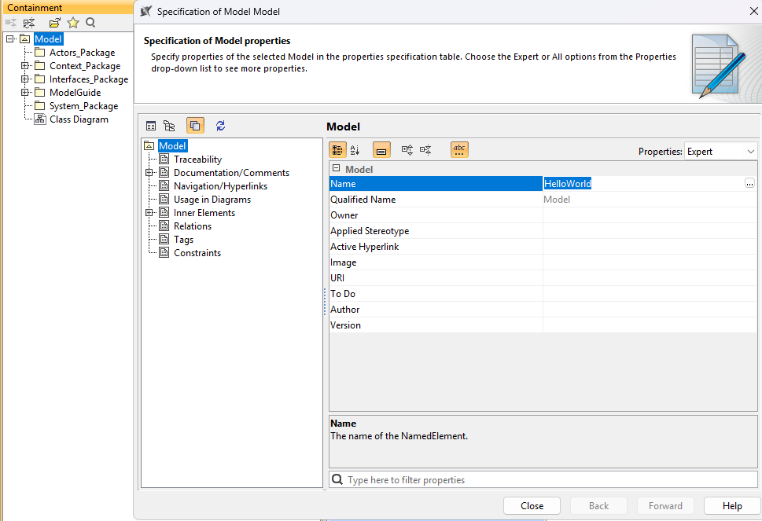Select the Active Hyperlink property row
Screen dimensions: 762x521
pyautogui.click(x=543, y=247)
